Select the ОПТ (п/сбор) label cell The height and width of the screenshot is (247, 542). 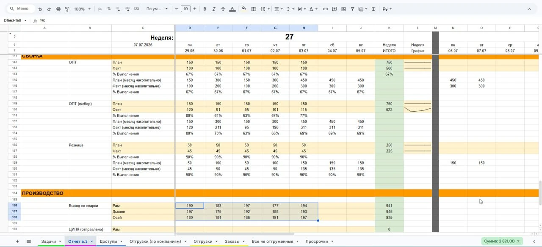click(x=89, y=104)
